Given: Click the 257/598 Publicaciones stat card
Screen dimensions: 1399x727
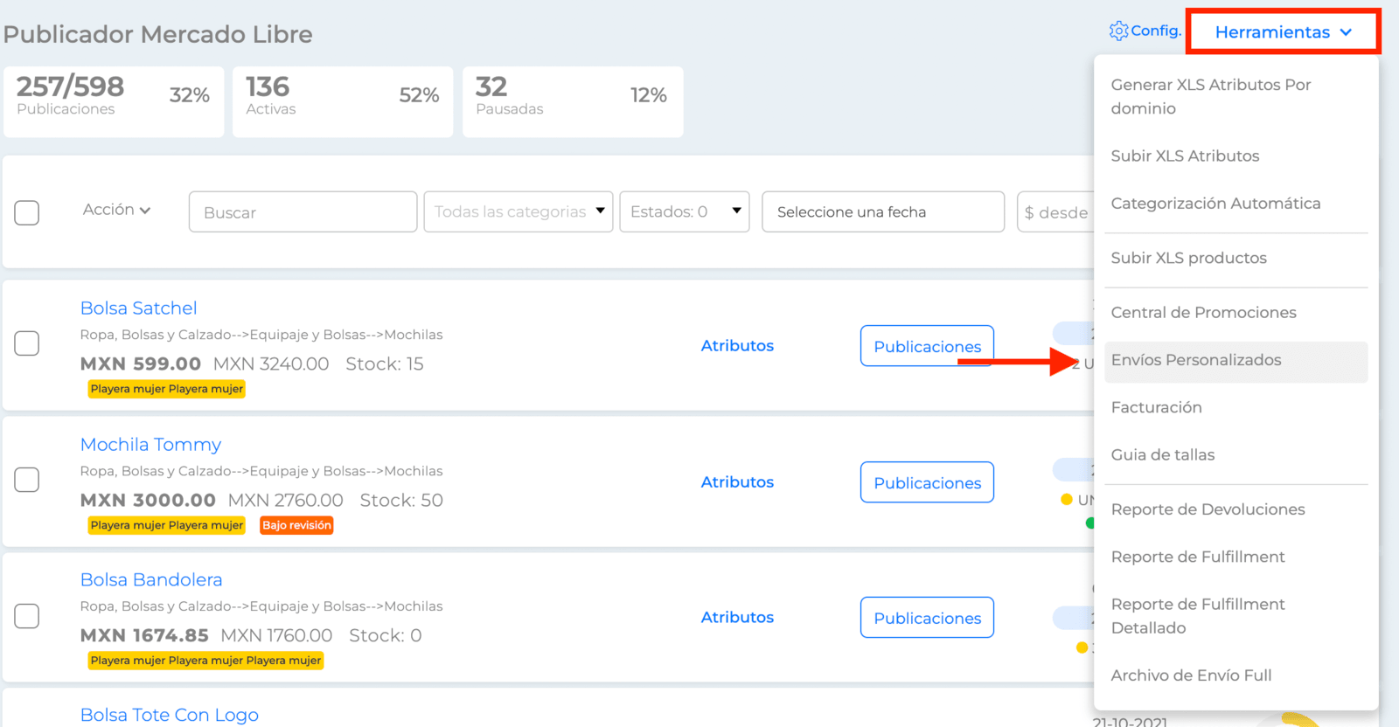Looking at the screenshot, I should [x=114, y=101].
